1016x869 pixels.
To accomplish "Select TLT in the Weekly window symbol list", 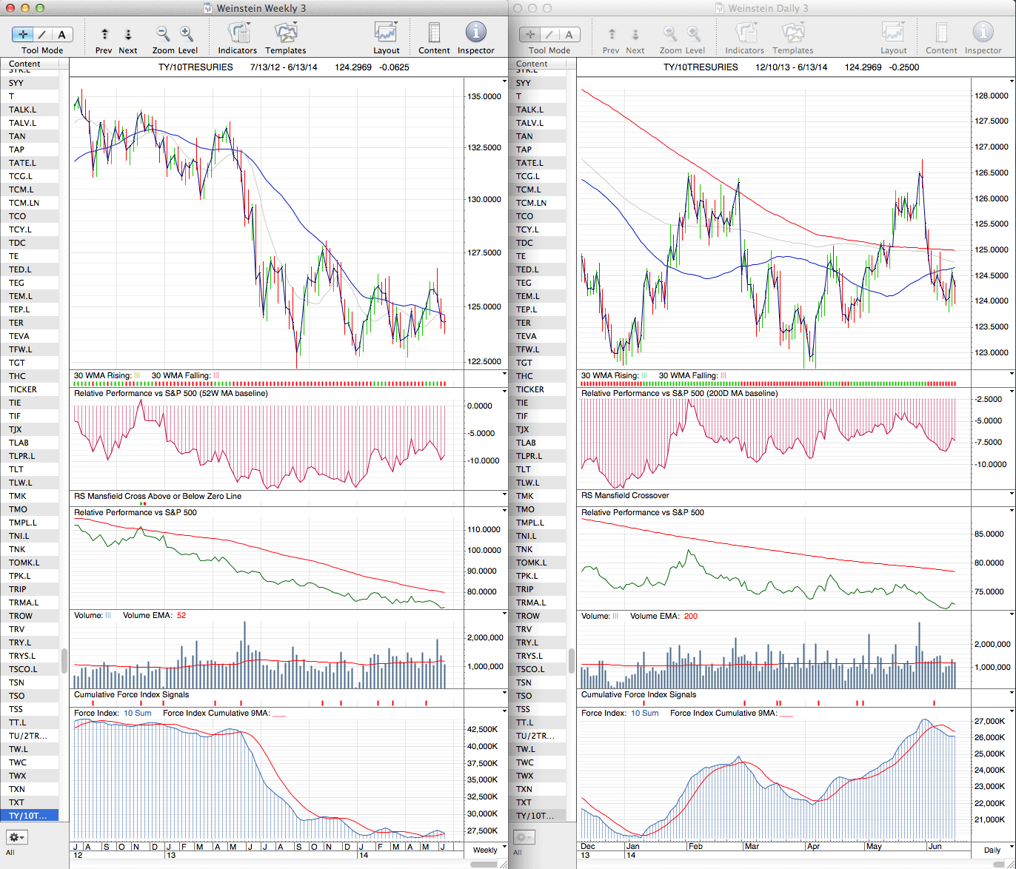I will click(x=16, y=469).
